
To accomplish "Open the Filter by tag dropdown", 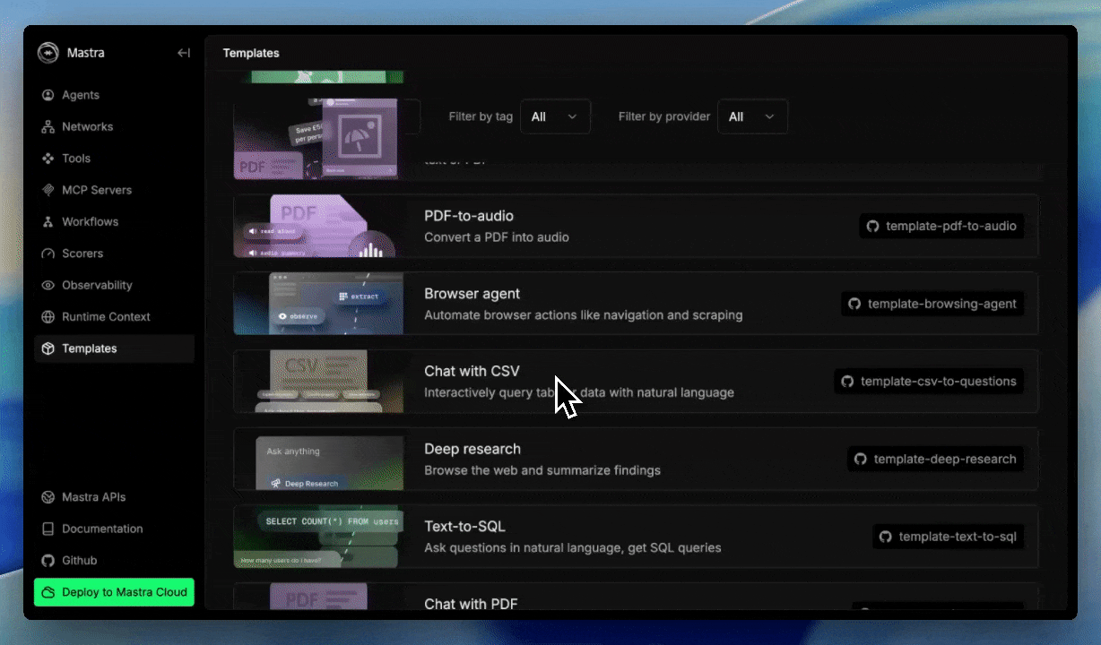I will [555, 116].
